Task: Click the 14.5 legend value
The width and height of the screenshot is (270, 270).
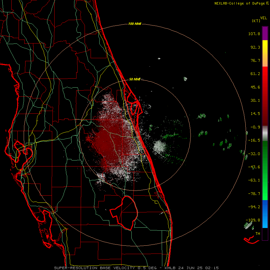Action: (x=255, y=114)
